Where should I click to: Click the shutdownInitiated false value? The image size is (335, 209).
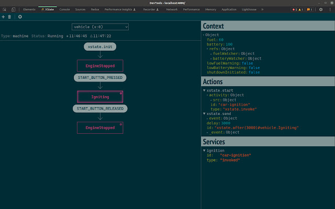pos(254,72)
